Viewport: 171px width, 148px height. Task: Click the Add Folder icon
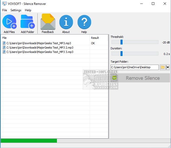[27, 22]
